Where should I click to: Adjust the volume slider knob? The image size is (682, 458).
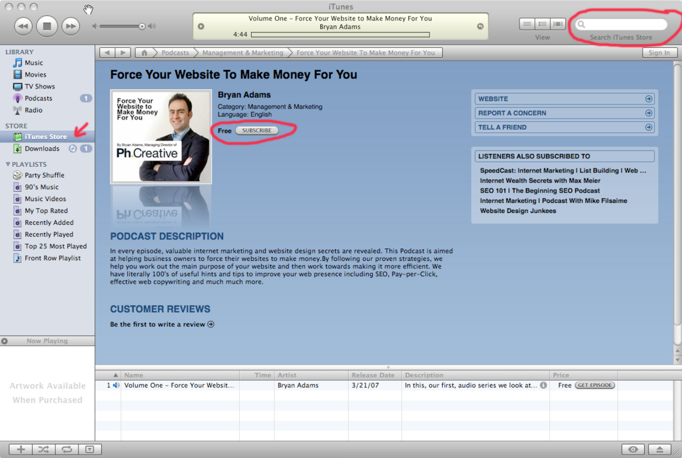(x=142, y=27)
